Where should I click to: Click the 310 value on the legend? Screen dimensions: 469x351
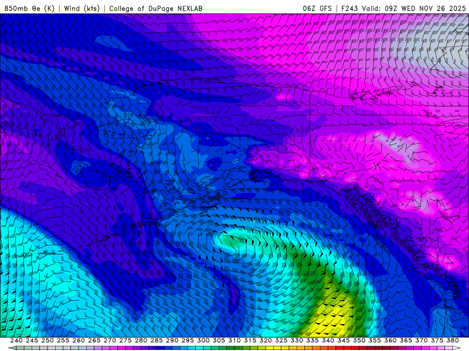[x=234, y=340]
